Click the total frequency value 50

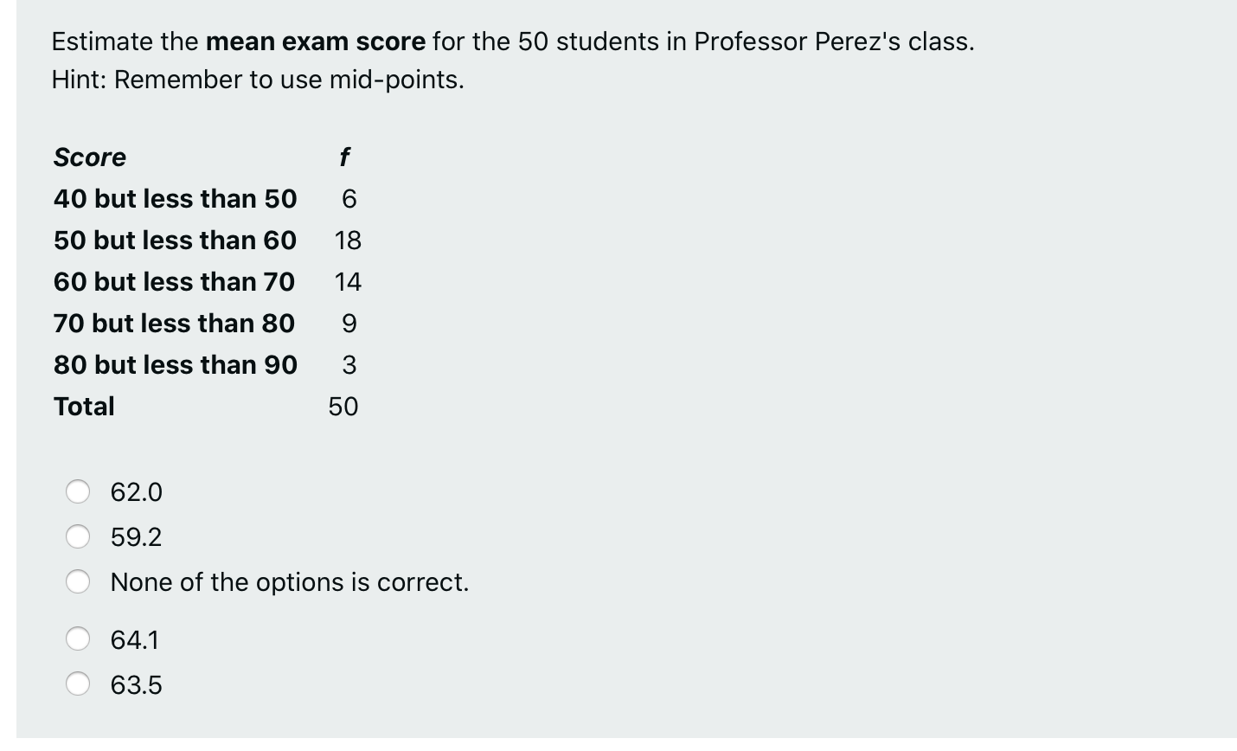(343, 407)
